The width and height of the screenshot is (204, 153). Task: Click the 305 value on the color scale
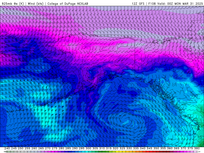pos(95,148)
